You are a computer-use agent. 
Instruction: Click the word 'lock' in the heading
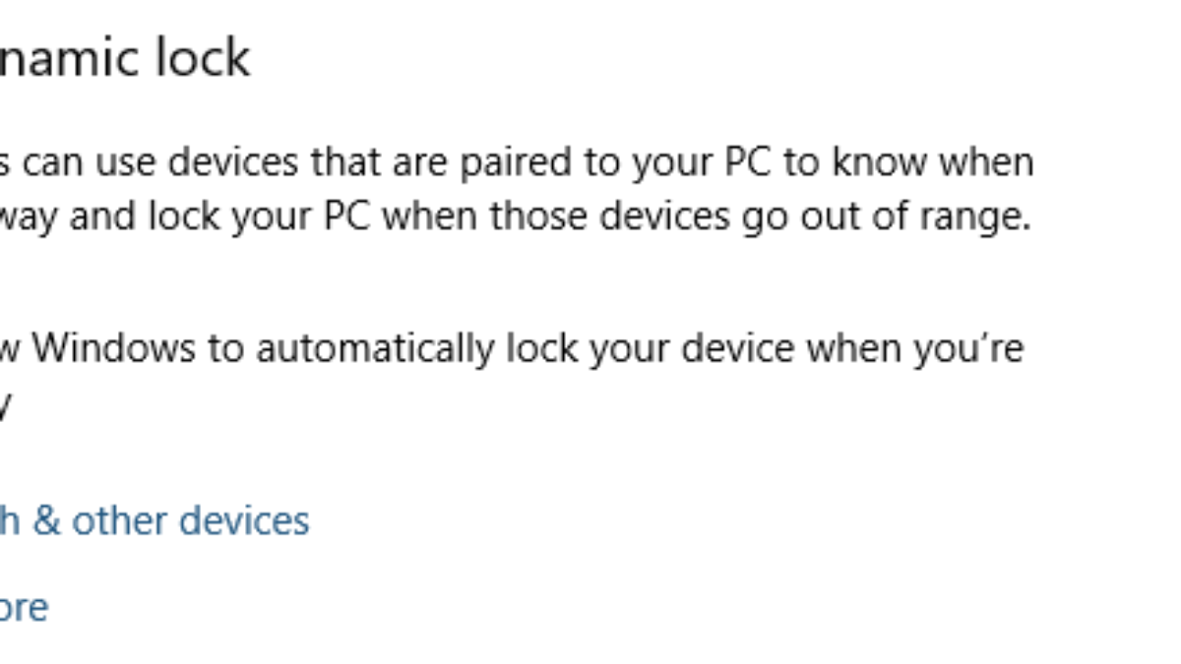pos(203,58)
